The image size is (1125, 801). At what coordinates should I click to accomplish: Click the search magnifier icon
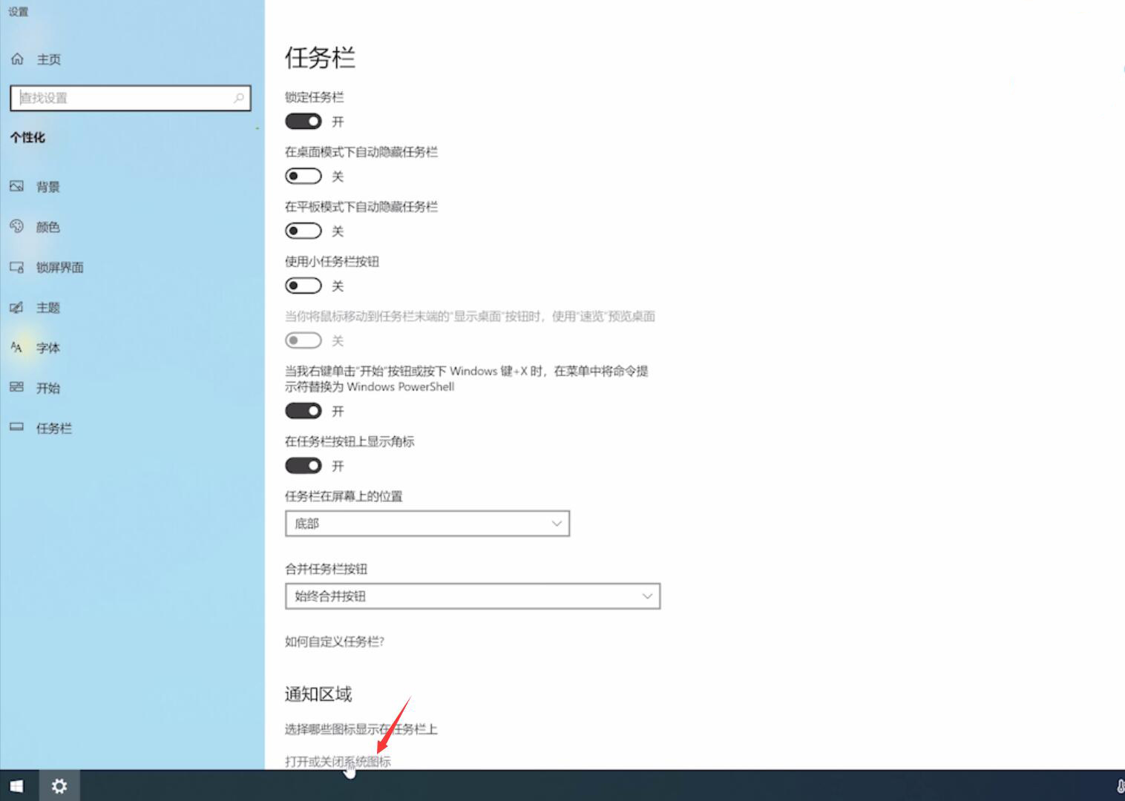pyautogui.click(x=238, y=98)
